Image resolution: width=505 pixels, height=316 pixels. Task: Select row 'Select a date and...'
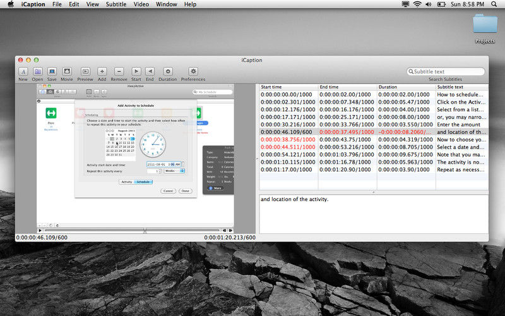click(x=374, y=147)
